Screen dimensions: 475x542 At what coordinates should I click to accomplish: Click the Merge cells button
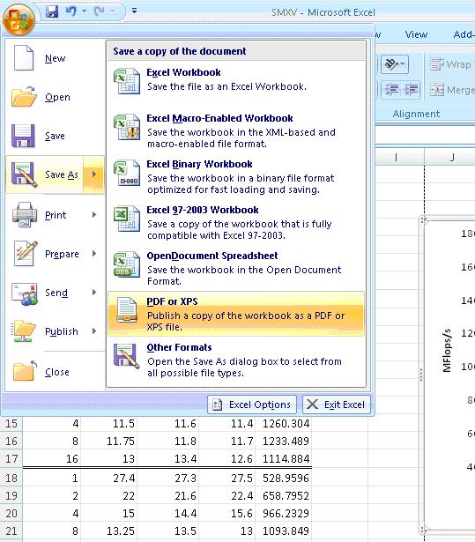[x=452, y=90]
